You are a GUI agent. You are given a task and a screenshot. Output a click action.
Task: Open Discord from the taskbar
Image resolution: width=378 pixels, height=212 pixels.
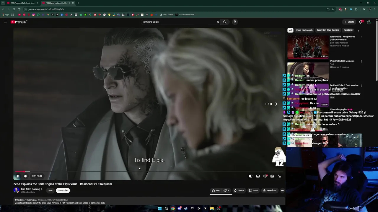pyautogui.click(x=179, y=208)
